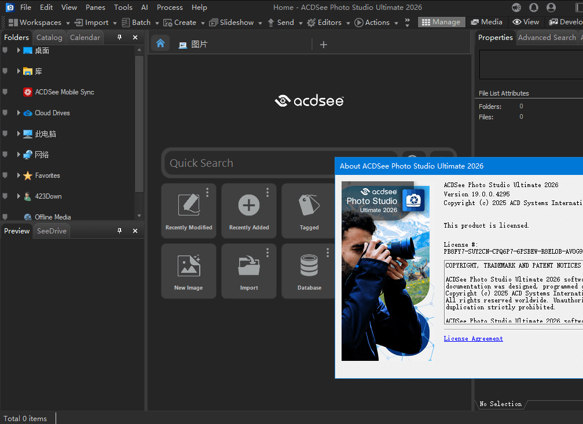Toggle Easy-Select marker beside Favorites

[5, 176]
